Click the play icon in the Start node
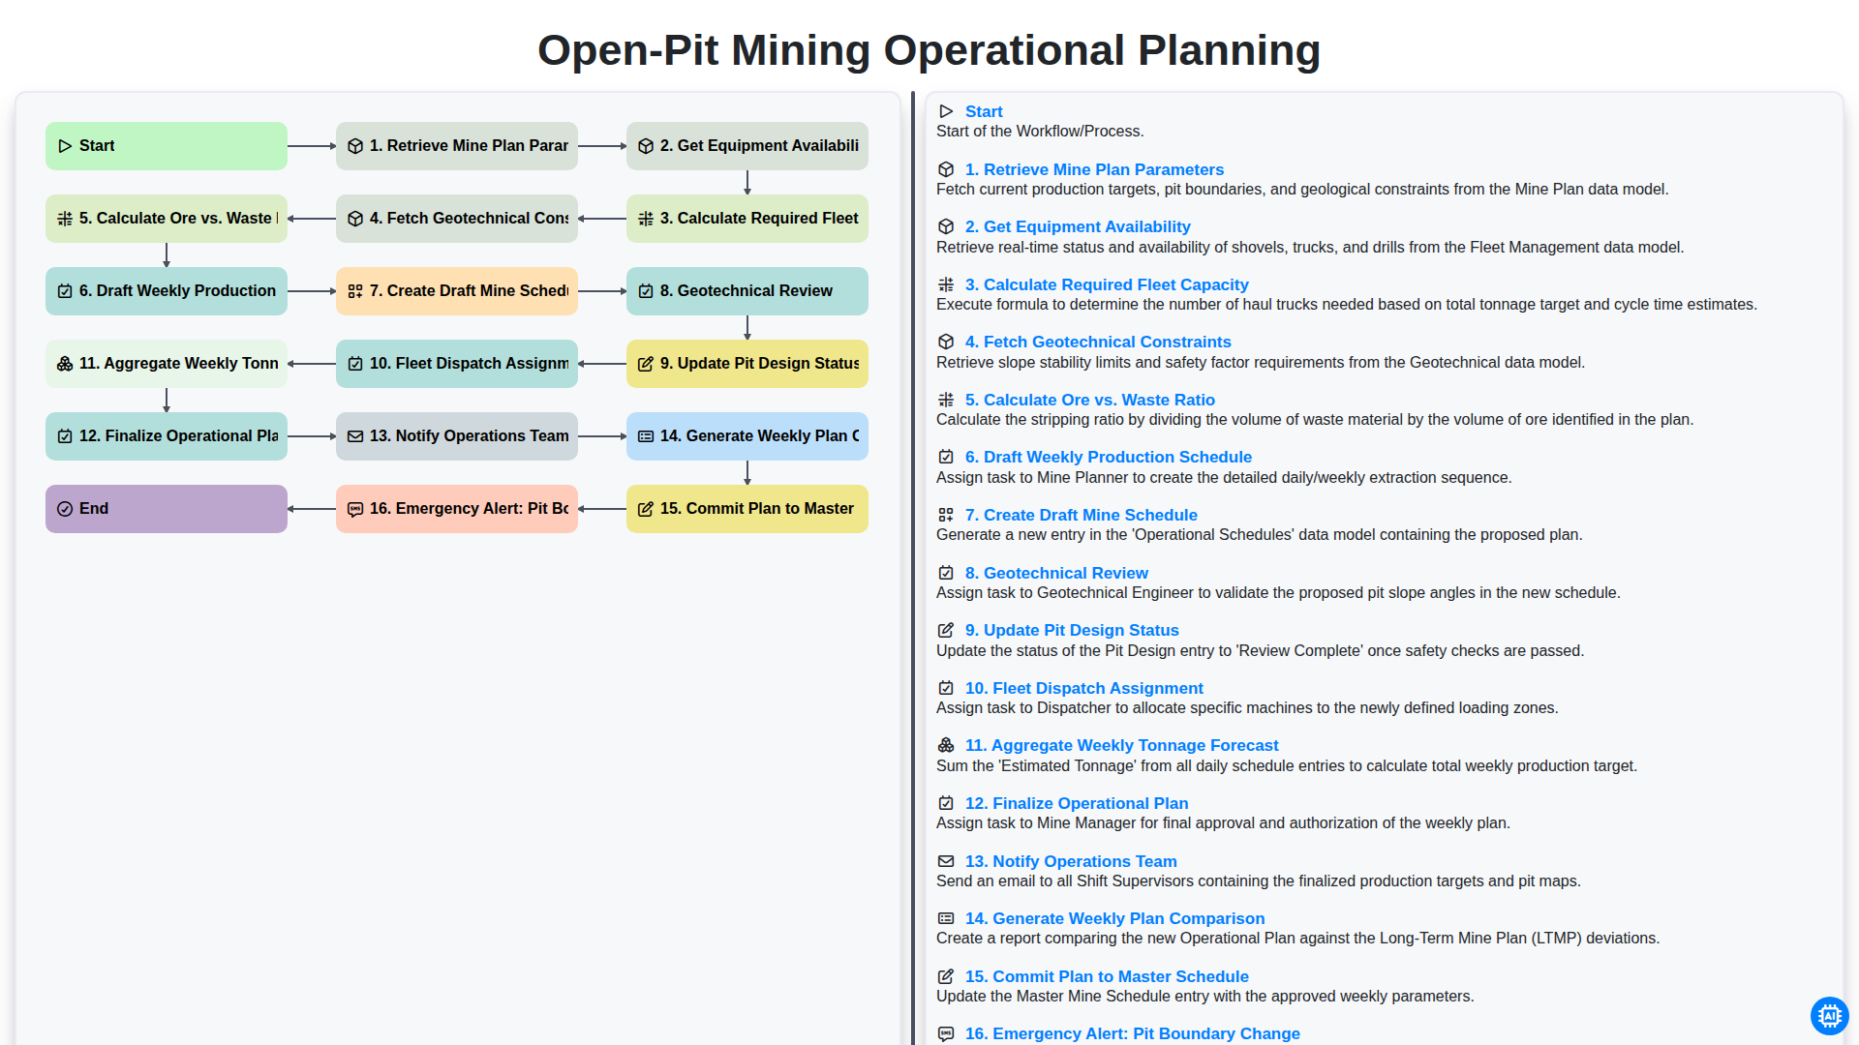 tap(65, 146)
